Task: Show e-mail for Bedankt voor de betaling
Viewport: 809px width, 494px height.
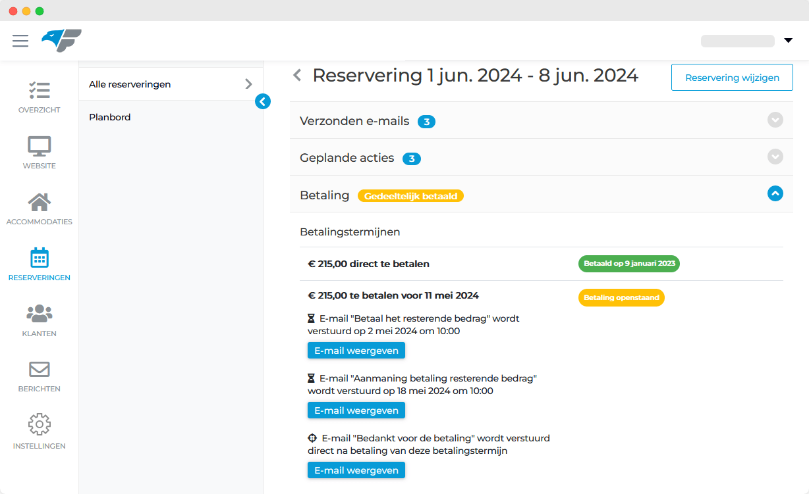Action: [356, 470]
